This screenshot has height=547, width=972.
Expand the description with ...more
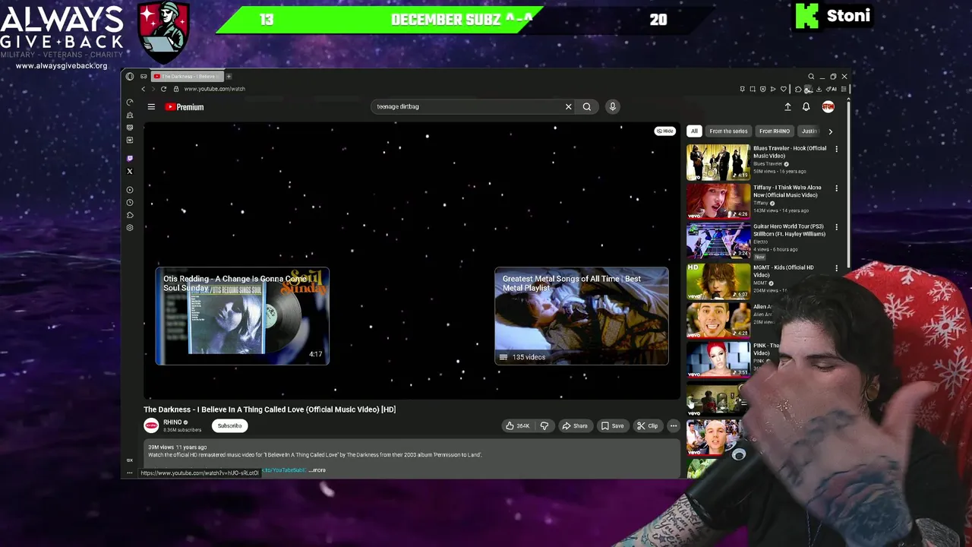(317, 470)
